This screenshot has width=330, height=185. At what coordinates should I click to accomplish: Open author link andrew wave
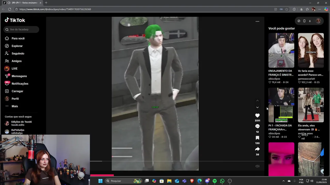305,134
